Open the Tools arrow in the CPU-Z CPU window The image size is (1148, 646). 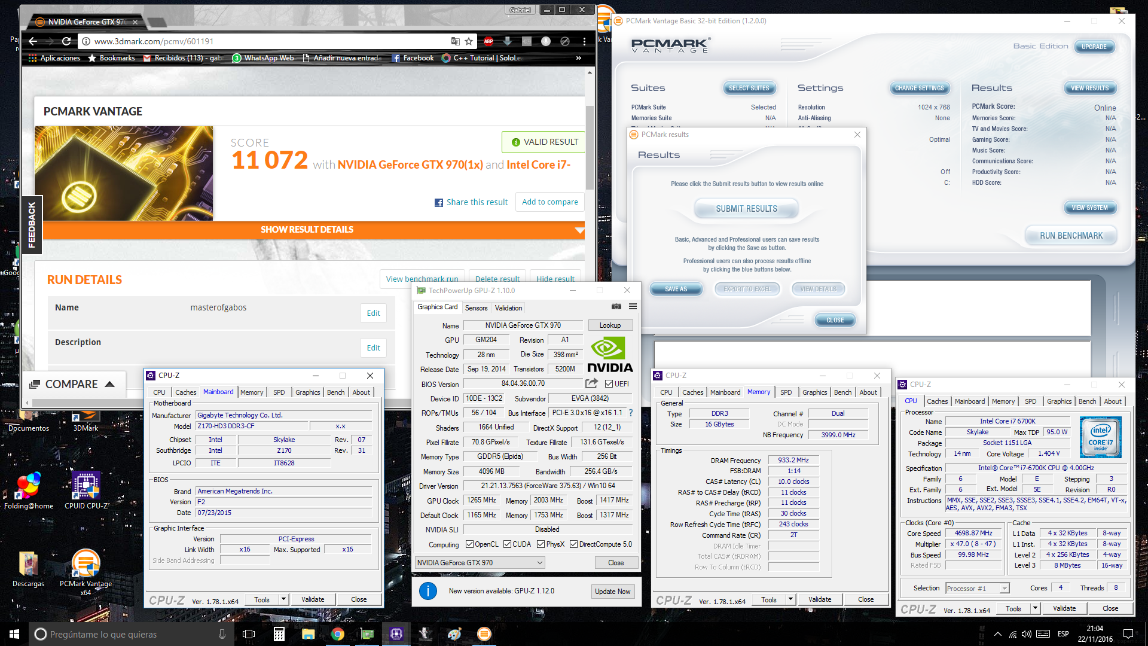(1035, 608)
